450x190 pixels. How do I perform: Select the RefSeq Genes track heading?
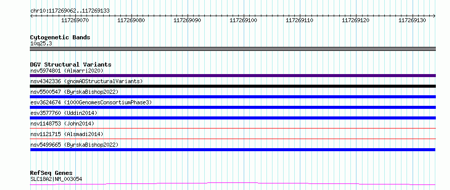(x=51, y=173)
